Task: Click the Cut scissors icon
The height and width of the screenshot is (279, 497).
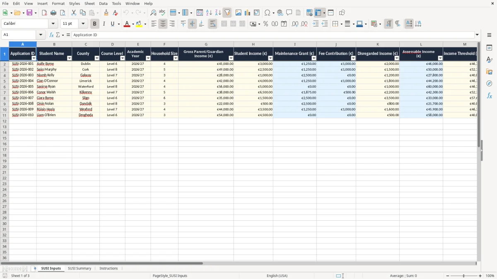Action: pos(74,13)
